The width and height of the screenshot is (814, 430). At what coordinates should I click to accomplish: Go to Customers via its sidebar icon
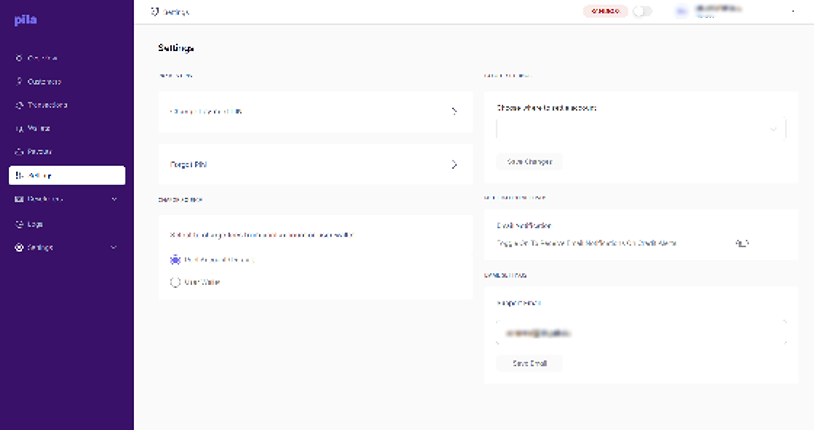[19, 81]
